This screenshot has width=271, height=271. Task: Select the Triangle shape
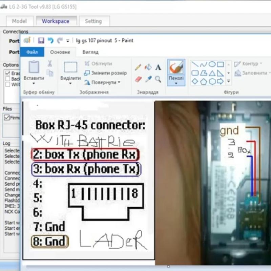[212, 73]
